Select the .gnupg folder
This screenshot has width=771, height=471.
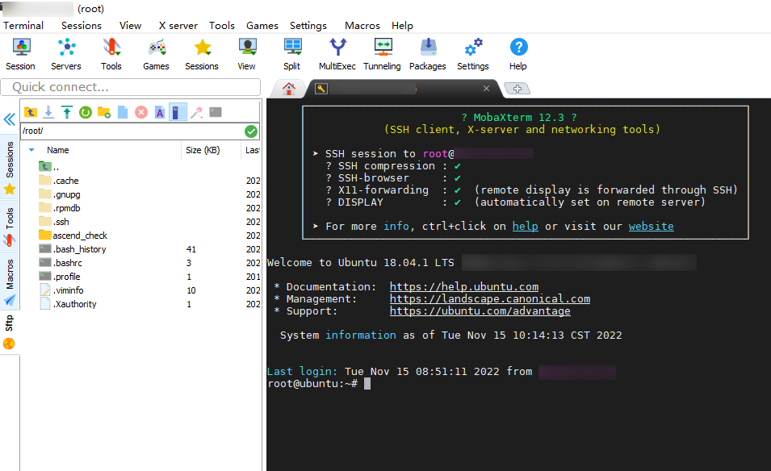pyautogui.click(x=60, y=194)
